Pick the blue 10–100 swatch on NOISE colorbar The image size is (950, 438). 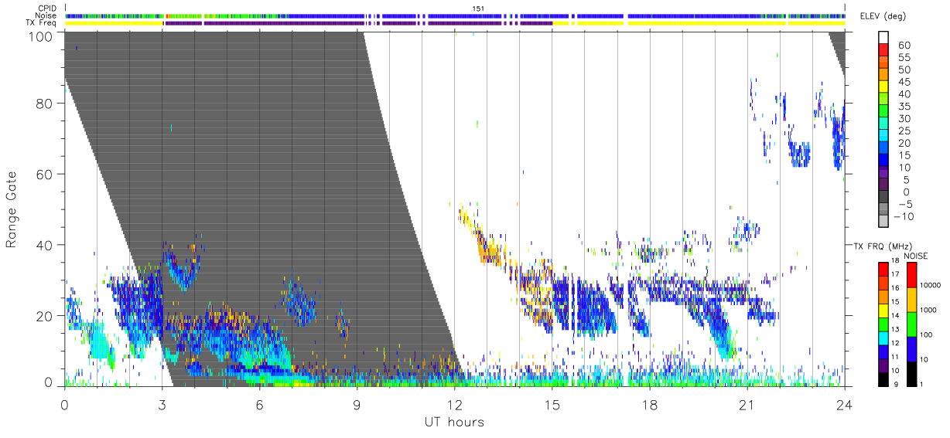912,348
